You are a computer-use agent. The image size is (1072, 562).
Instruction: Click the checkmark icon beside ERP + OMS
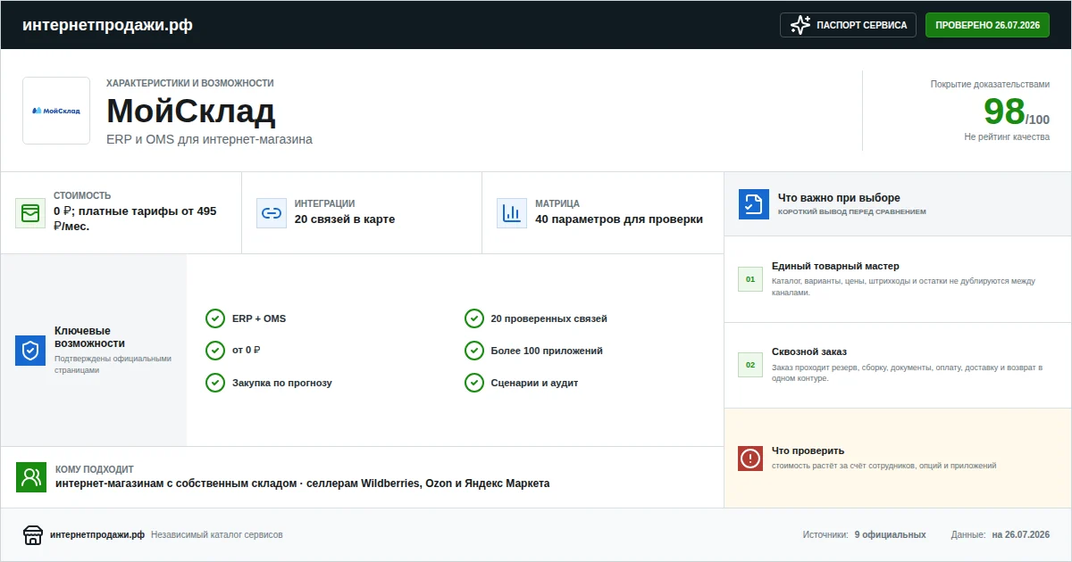point(215,318)
